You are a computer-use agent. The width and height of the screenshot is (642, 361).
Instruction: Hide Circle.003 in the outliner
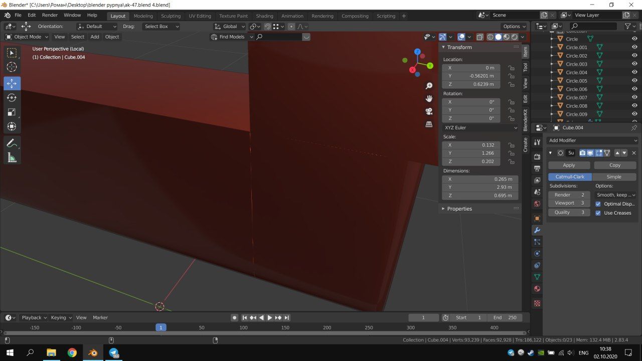pos(635,64)
